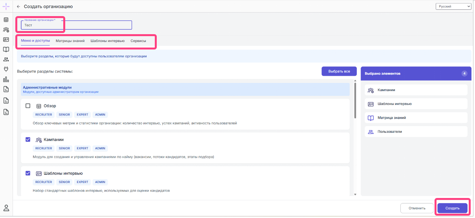475x218 pixels.
Task: Open the book icon in left sidebar
Action: click(6, 49)
